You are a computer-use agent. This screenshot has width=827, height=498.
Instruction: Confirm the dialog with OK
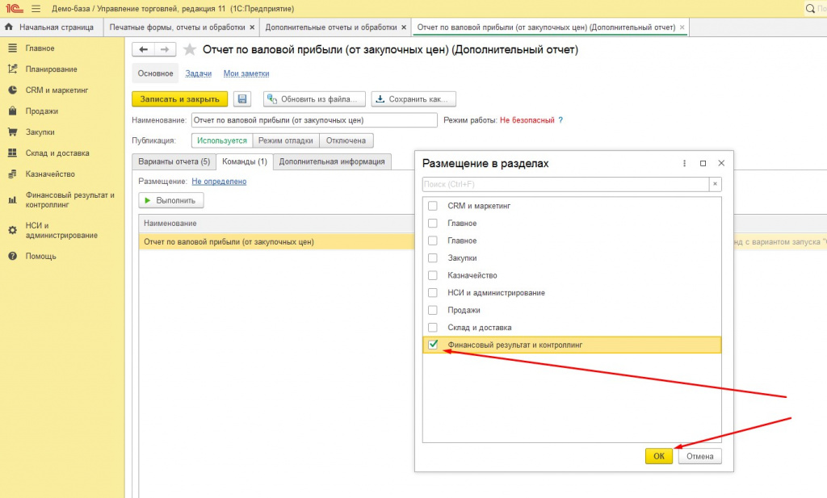[659, 456]
